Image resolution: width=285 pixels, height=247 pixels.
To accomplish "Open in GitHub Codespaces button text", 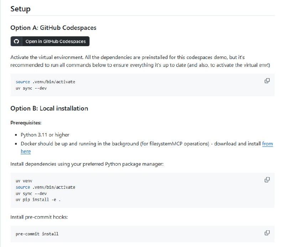I will click(x=56, y=42).
